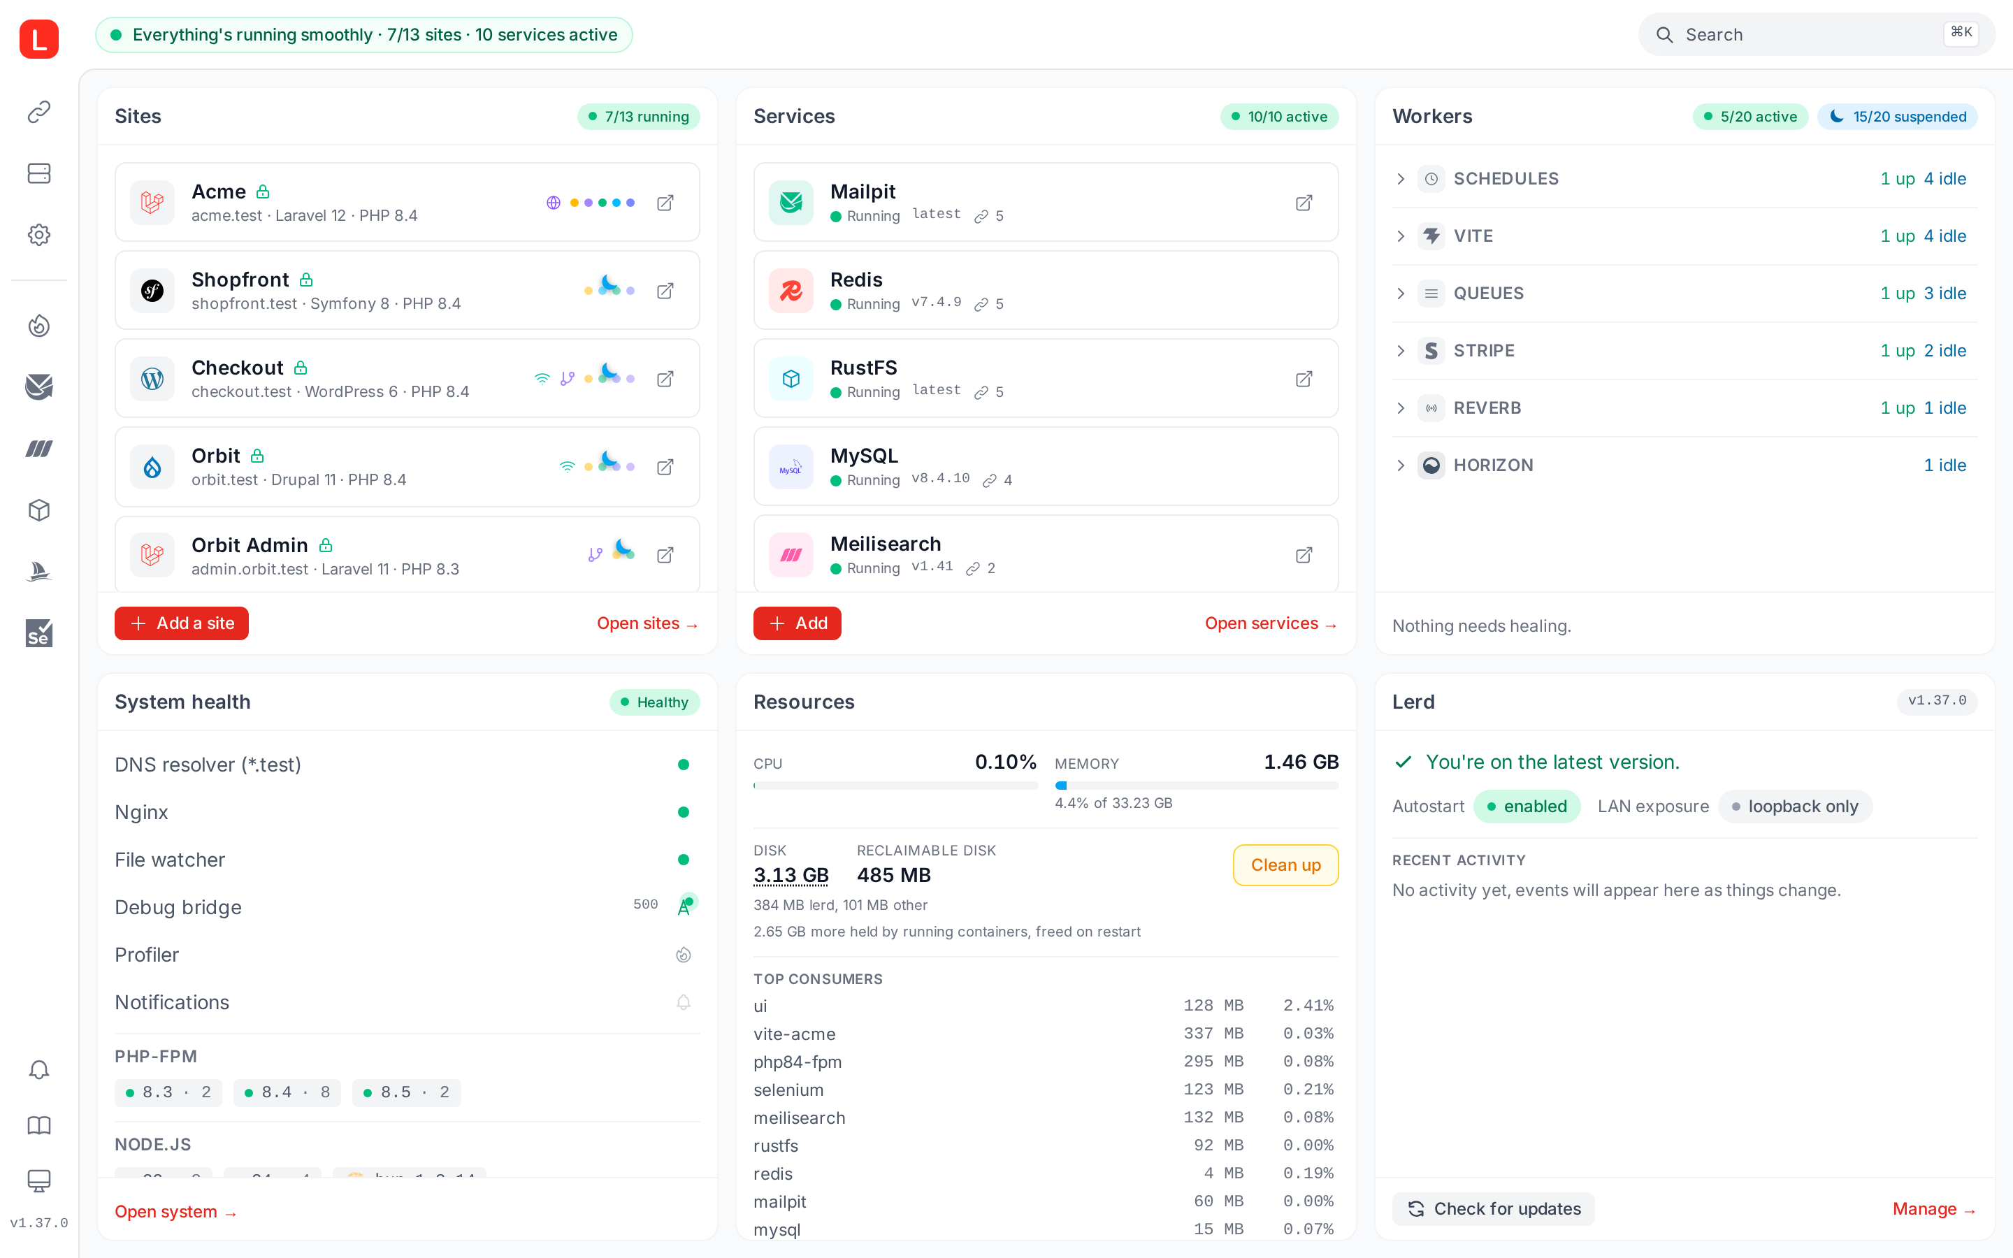Toggle the Notifications bell in System health
2013x1258 pixels.
(684, 1002)
